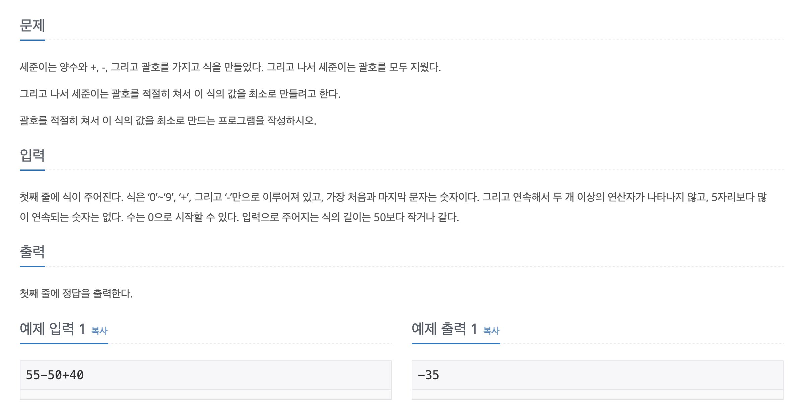Click the output description 첫째 줄에 정답을 출력한다
Viewport: 802px width, 414px height.
(76, 293)
